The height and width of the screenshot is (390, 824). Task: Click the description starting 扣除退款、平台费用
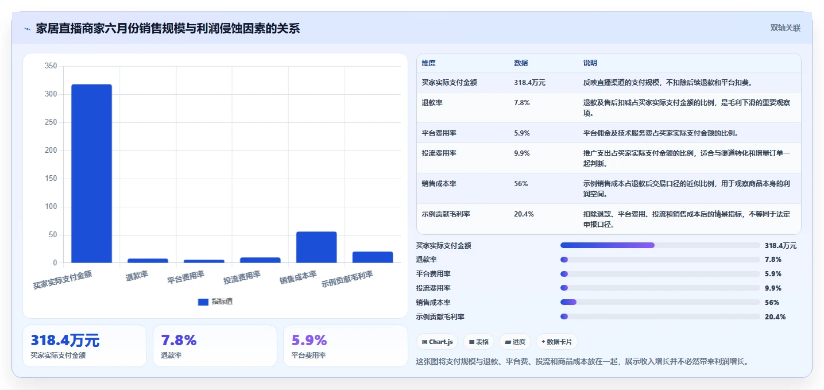pos(687,219)
